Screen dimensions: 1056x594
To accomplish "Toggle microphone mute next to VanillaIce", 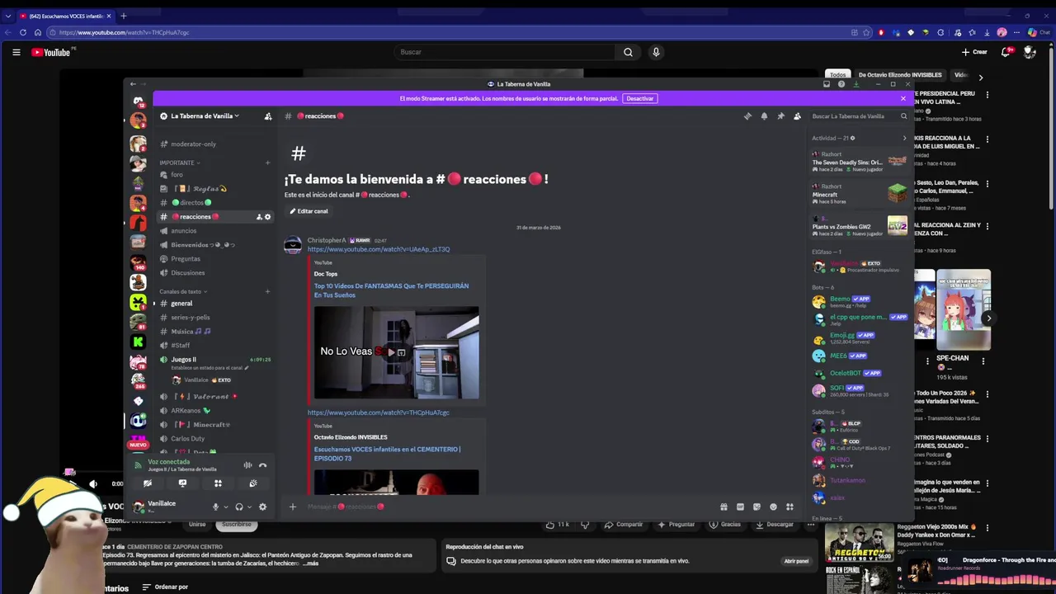I will (x=215, y=507).
